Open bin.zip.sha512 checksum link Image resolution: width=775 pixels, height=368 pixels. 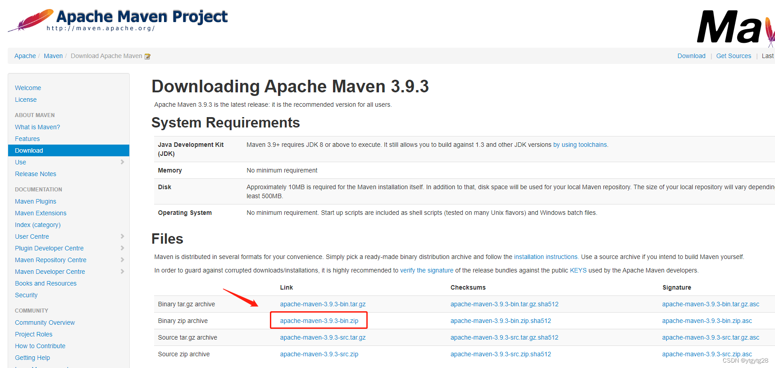(501, 321)
